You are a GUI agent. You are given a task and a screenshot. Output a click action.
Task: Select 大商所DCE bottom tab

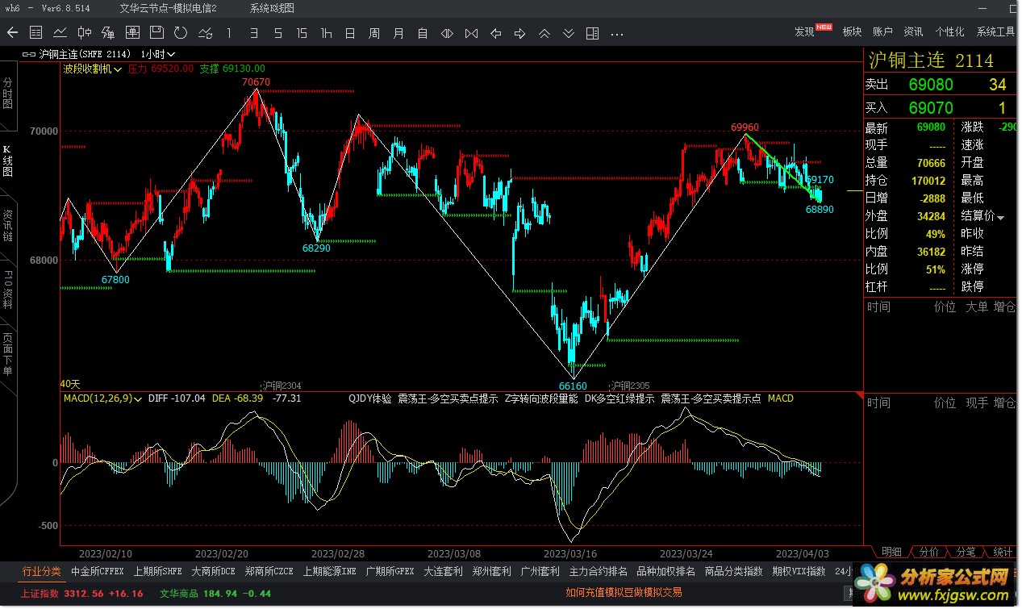tap(213, 571)
